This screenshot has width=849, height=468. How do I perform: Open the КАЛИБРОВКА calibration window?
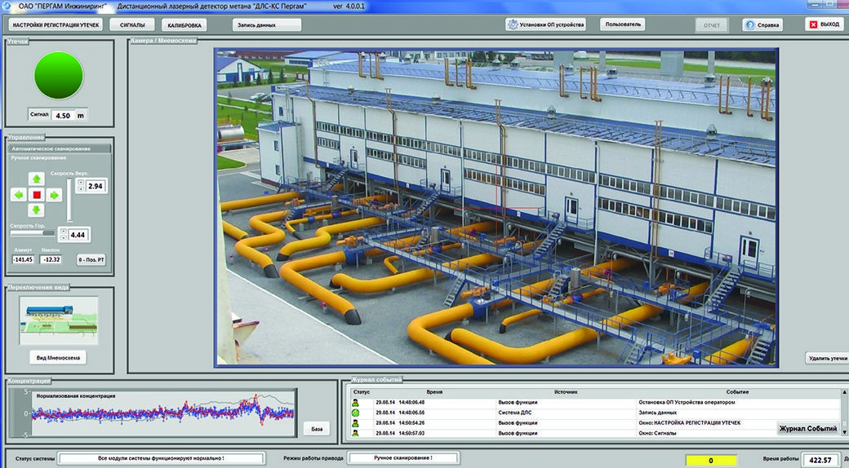184,25
